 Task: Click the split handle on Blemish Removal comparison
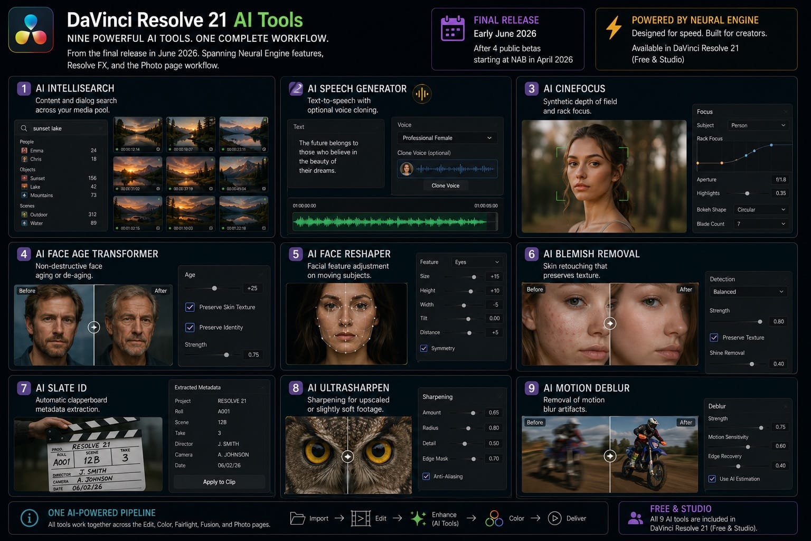[x=610, y=323]
